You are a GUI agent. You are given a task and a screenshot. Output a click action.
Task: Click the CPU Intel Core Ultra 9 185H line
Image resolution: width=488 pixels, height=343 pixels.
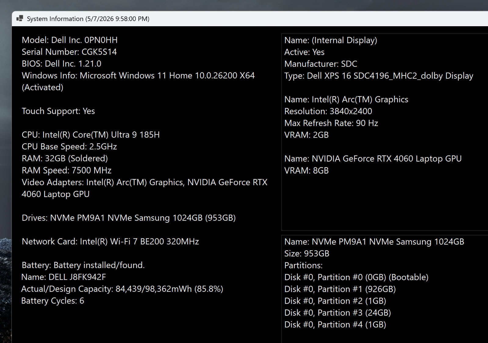91,135
